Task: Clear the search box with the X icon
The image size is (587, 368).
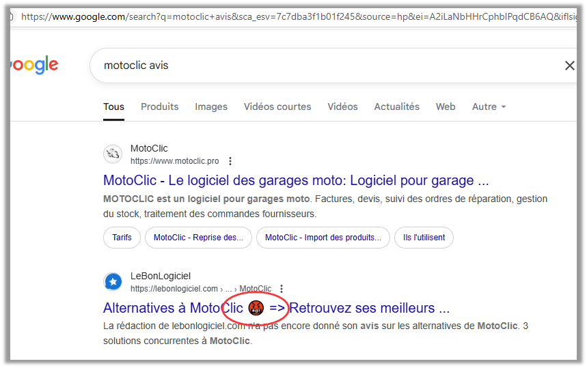Action: coord(569,66)
